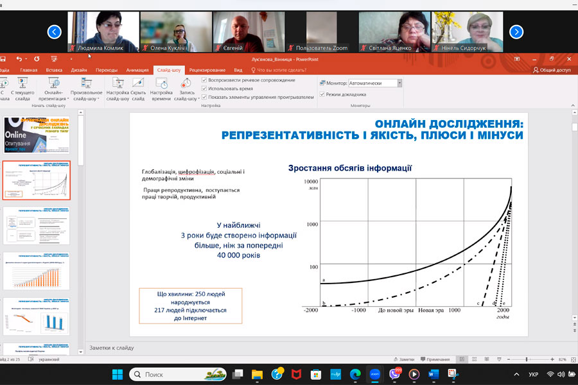Screen dimensions: 578x385
Task: Open the 'Рецензирование' ribbon tab
Action: point(207,70)
